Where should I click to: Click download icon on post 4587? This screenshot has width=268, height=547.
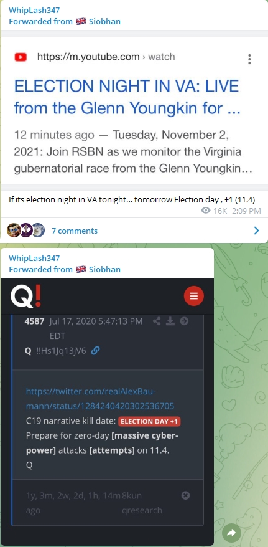pos(170,321)
